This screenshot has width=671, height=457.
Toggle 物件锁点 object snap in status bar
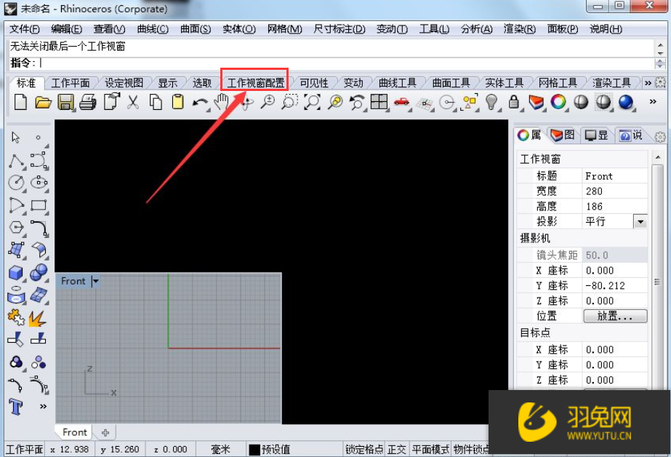[470, 449]
